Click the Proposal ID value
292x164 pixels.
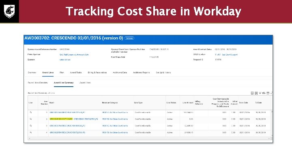[x=218, y=60]
